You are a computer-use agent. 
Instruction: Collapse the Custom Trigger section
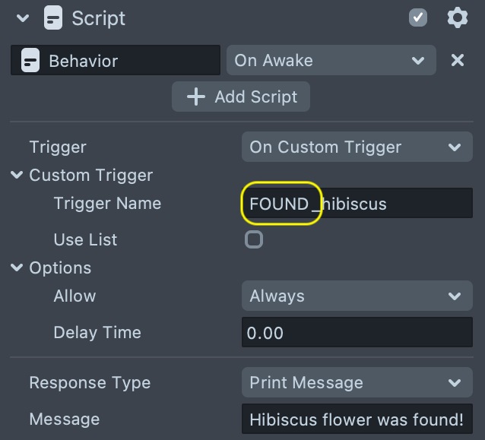point(17,176)
